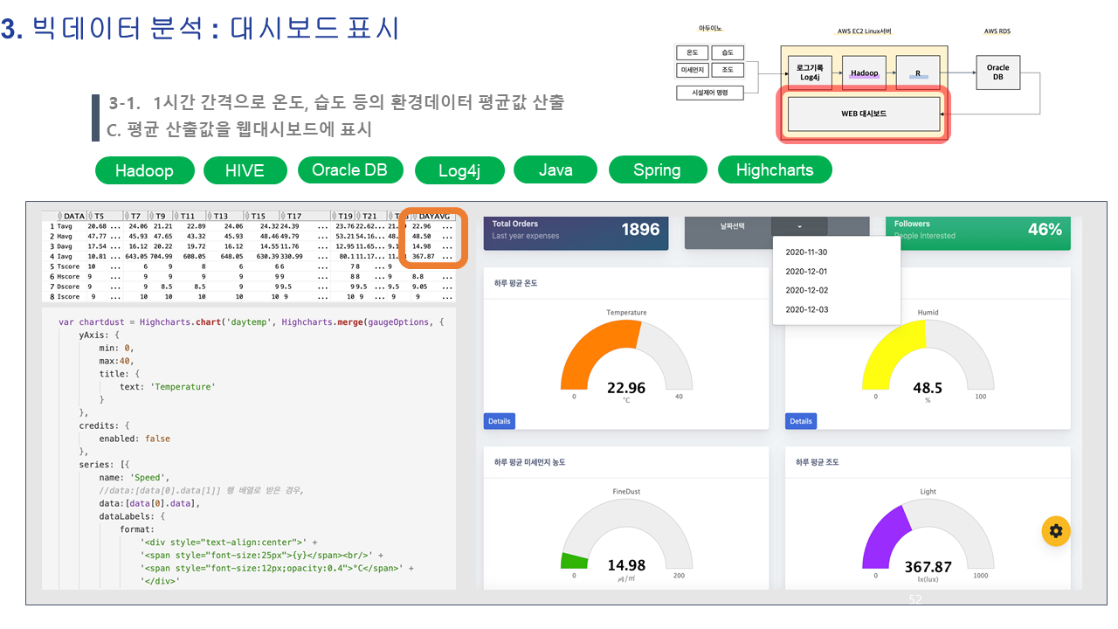Click the DAYAVG column header
The height and width of the screenshot is (629, 1118).
(436, 216)
